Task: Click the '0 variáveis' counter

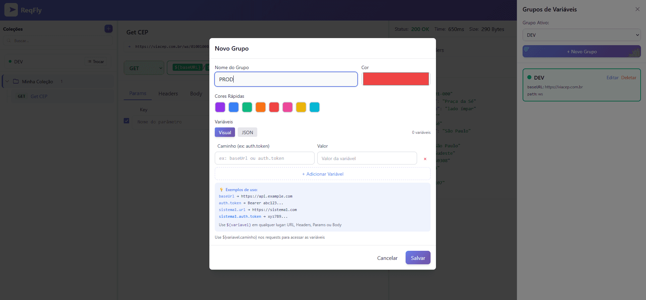Action: tap(421, 132)
